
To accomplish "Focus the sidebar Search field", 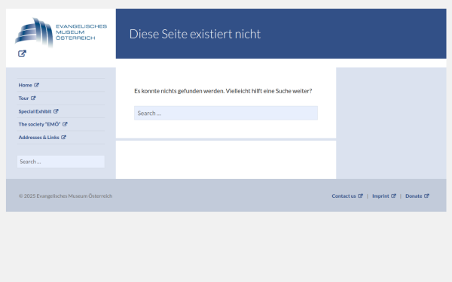I will point(61,162).
